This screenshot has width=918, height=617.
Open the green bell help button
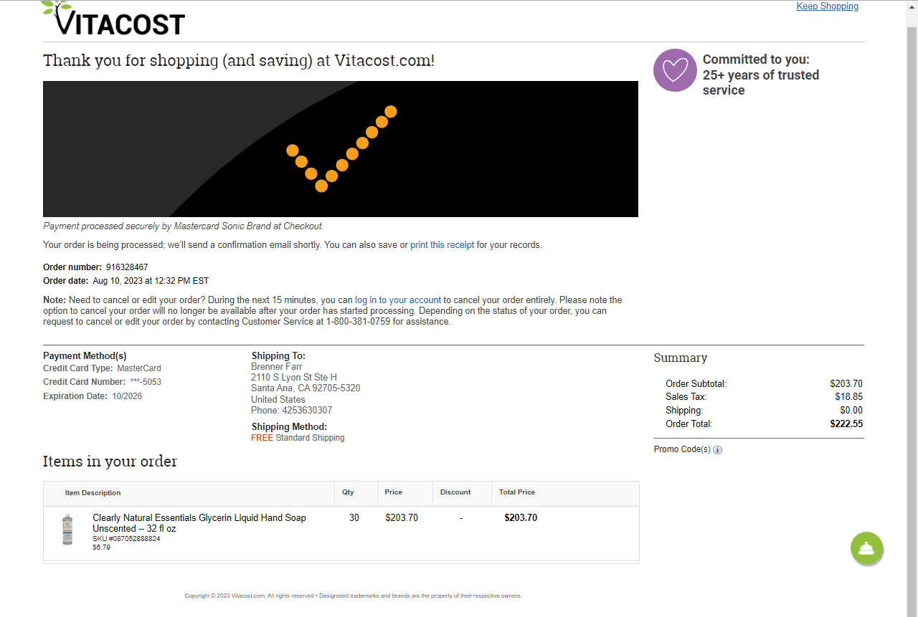(867, 548)
